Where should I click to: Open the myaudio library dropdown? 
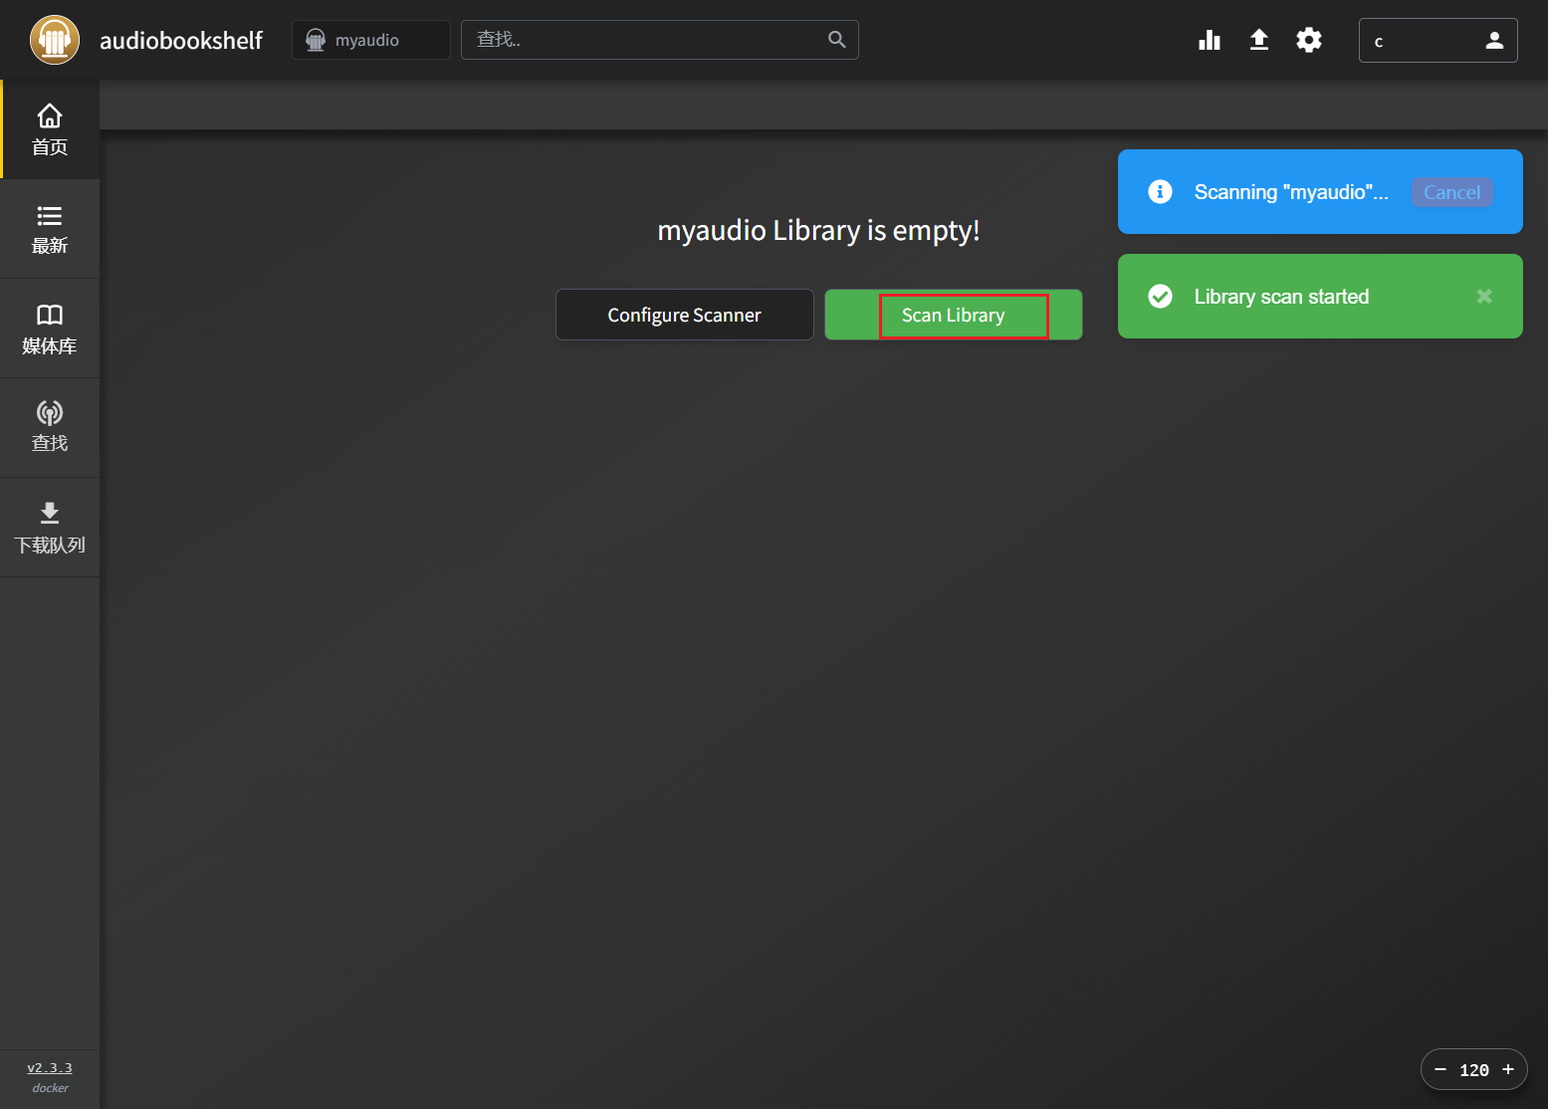click(371, 40)
